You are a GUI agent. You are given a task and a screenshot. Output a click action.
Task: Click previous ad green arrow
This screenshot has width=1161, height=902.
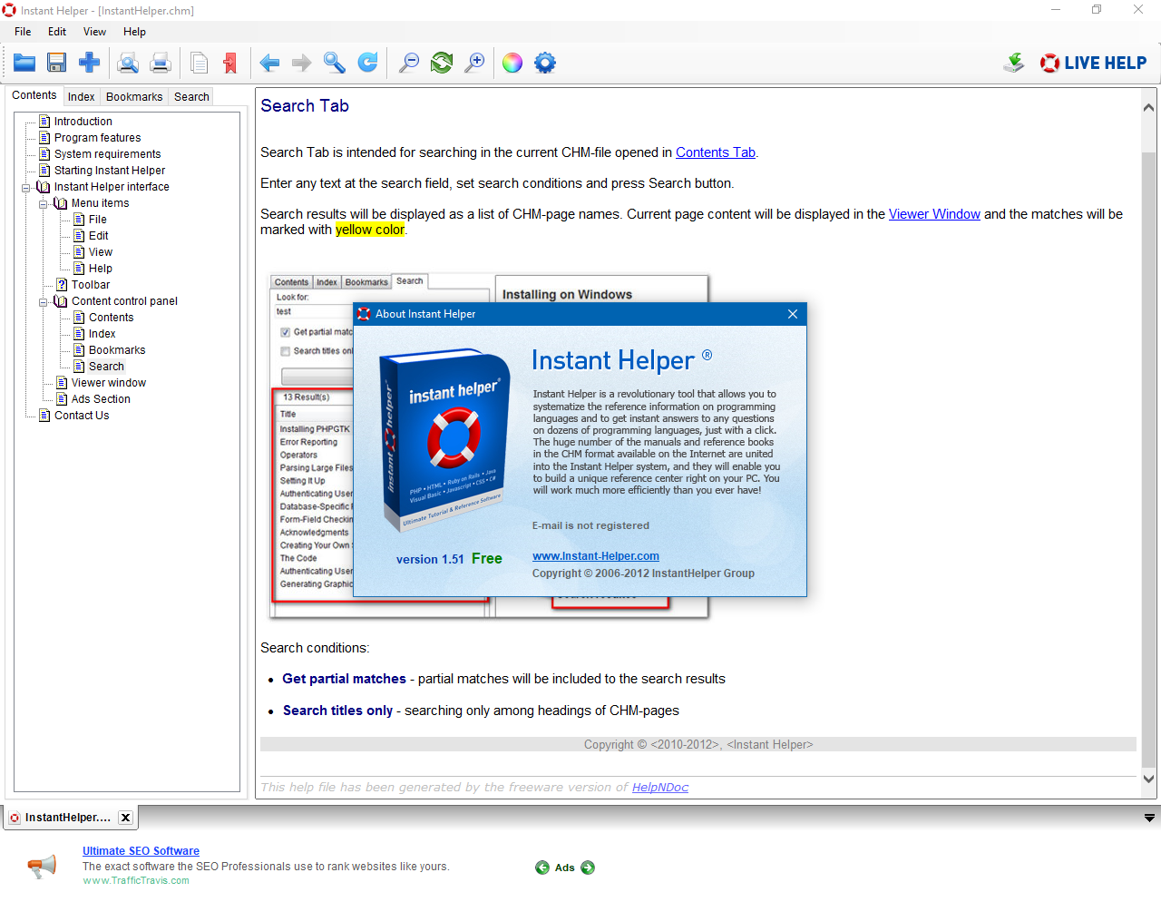click(x=542, y=868)
